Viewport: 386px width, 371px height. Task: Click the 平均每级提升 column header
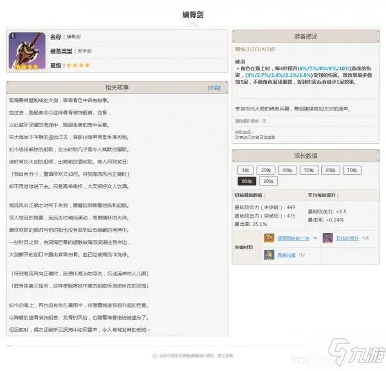coord(323,195)
